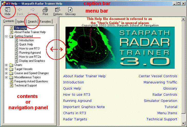Follow the Quick Help link on title page
Image resolution: width=187 pixels, height=127 pixels.
point(72,89)
